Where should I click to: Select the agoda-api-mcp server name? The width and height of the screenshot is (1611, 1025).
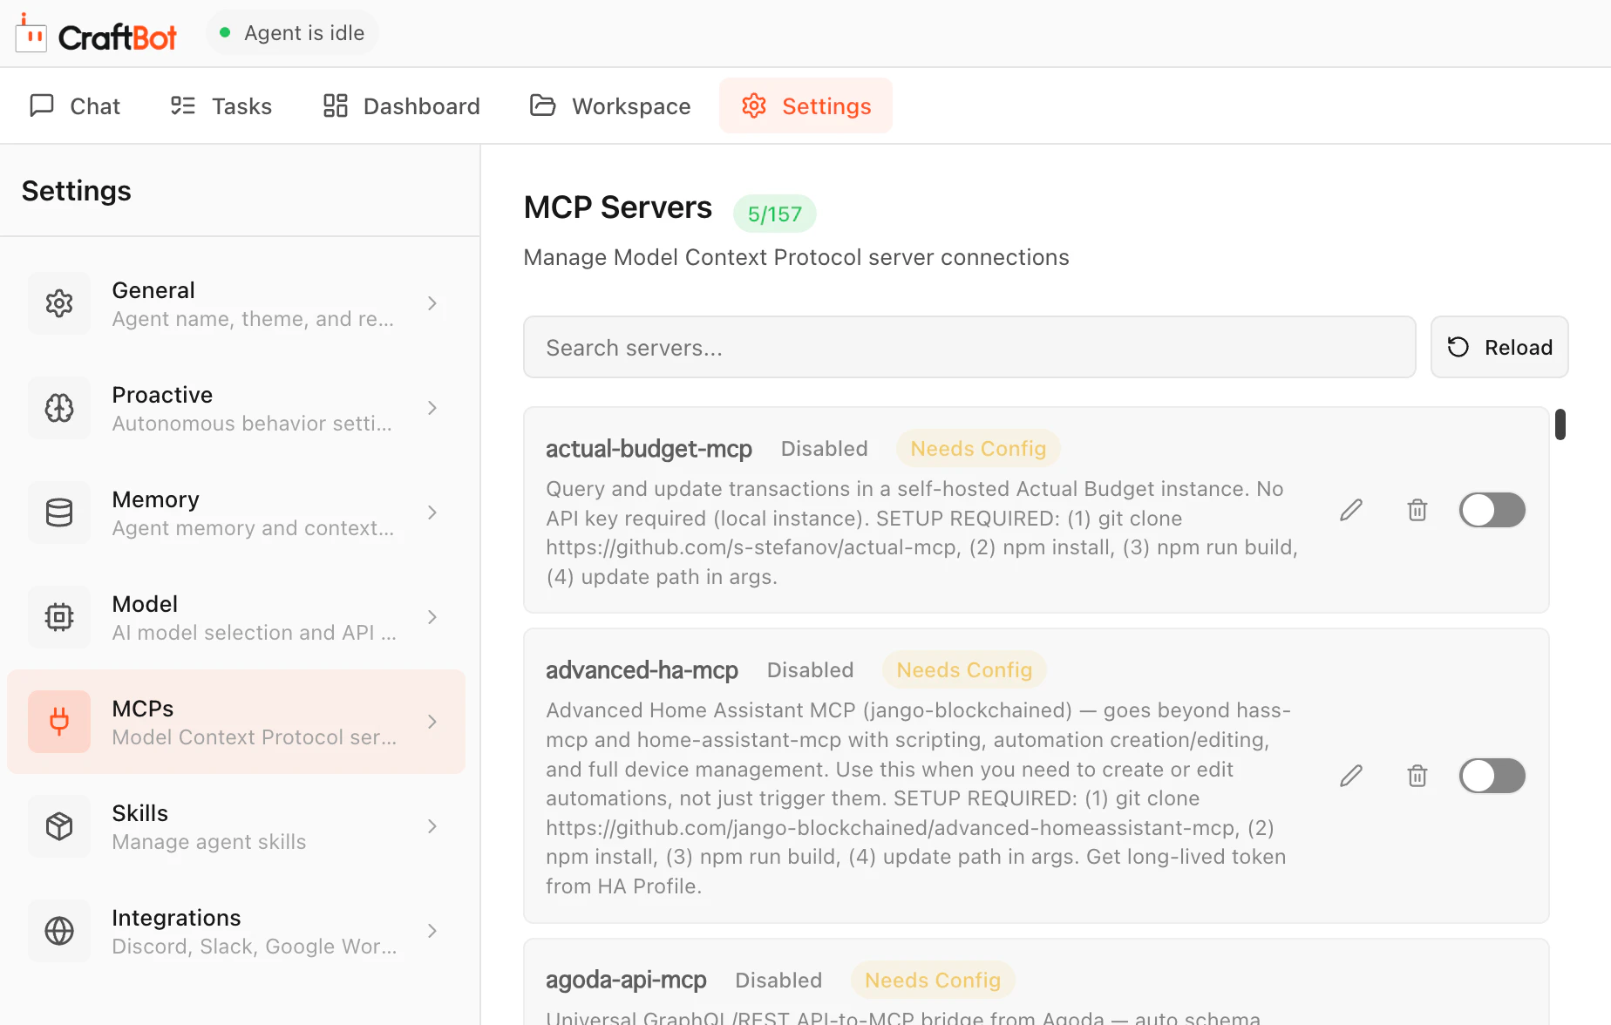point(626,981)
